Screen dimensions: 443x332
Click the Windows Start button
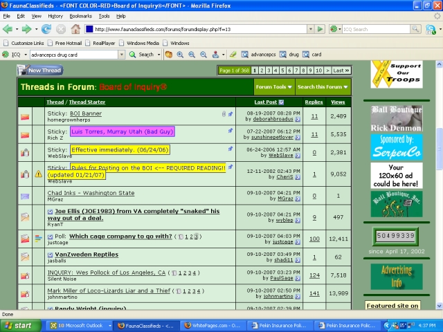pos(20,326)
